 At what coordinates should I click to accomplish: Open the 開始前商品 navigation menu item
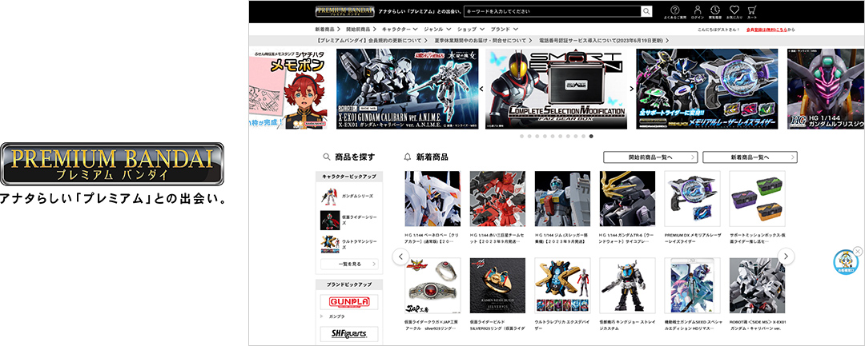[x=360, y=29]
